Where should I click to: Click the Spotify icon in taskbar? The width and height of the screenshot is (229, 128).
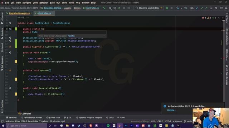click(x=108, y=126)
